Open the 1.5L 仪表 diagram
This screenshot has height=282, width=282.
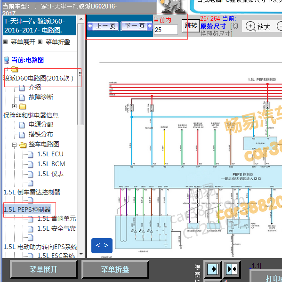coord(50,174)
